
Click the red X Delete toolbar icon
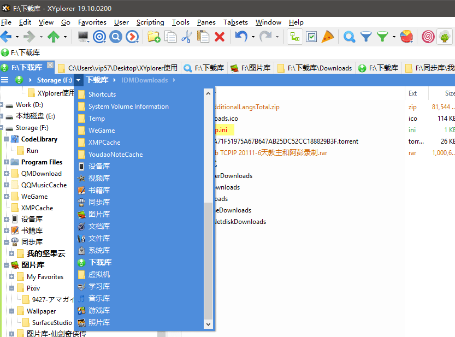coord(220,37)
